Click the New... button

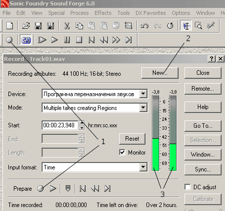click(160, 73)
